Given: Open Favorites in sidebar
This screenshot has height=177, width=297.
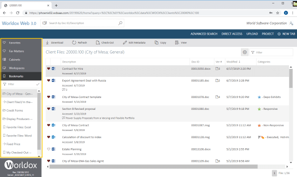Looking at the screenshot, I should click(21, 43).
